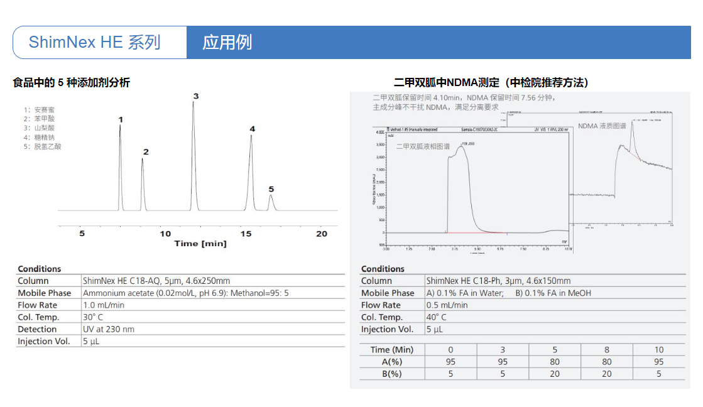Click the UV at 230 nm detection value

109,329
